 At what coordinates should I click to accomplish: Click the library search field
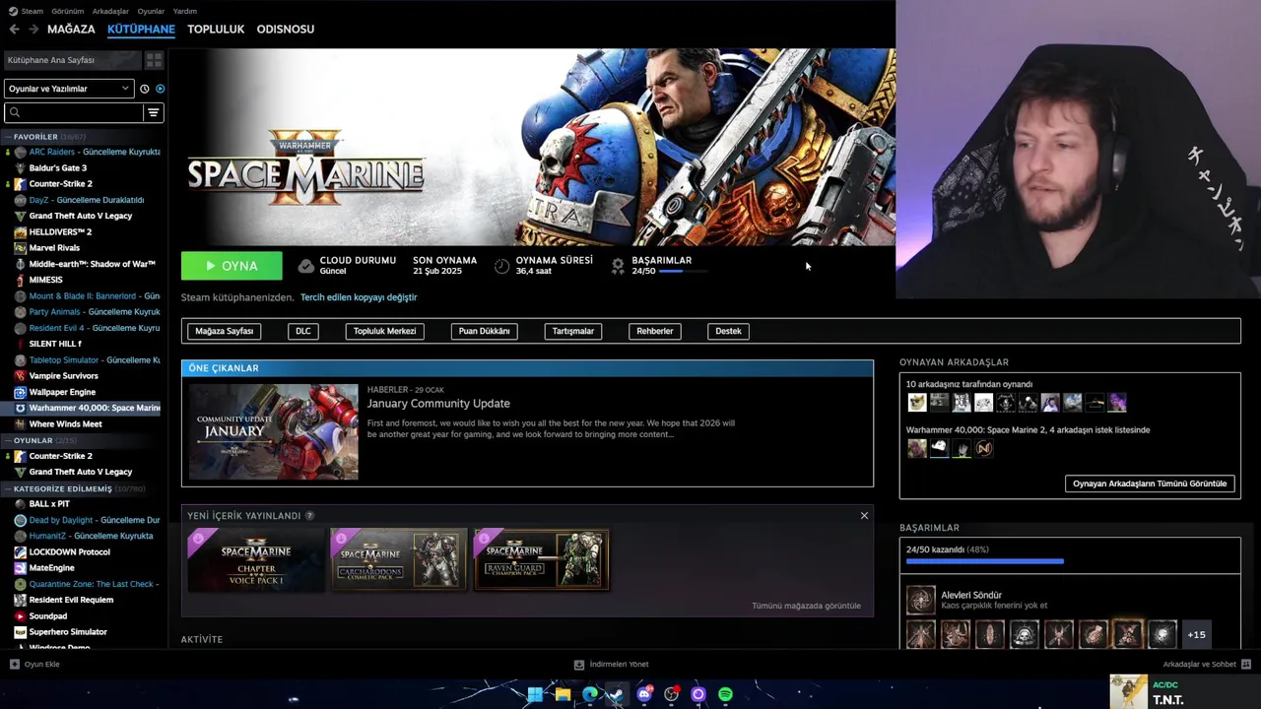point(74,112)
